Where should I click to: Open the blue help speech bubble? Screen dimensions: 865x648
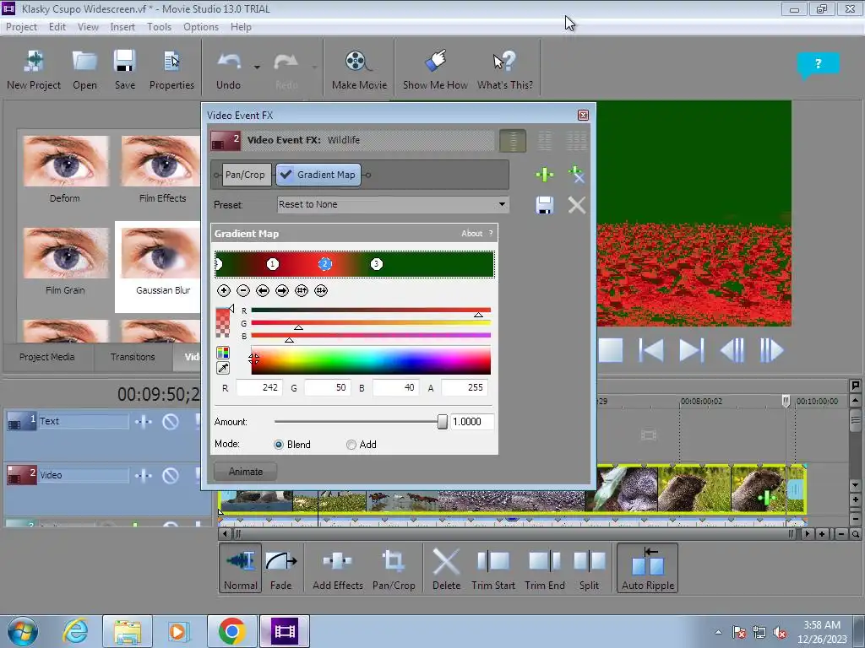818,64
